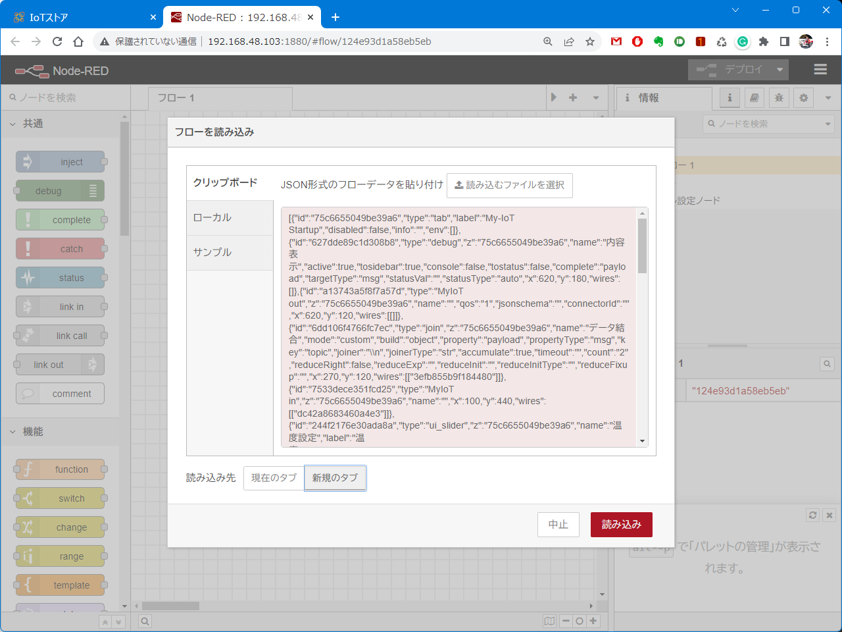This screenshot has height=632, width=842.
Task: Open sidebar node search options dropdown
Action: tap(828, 124)
